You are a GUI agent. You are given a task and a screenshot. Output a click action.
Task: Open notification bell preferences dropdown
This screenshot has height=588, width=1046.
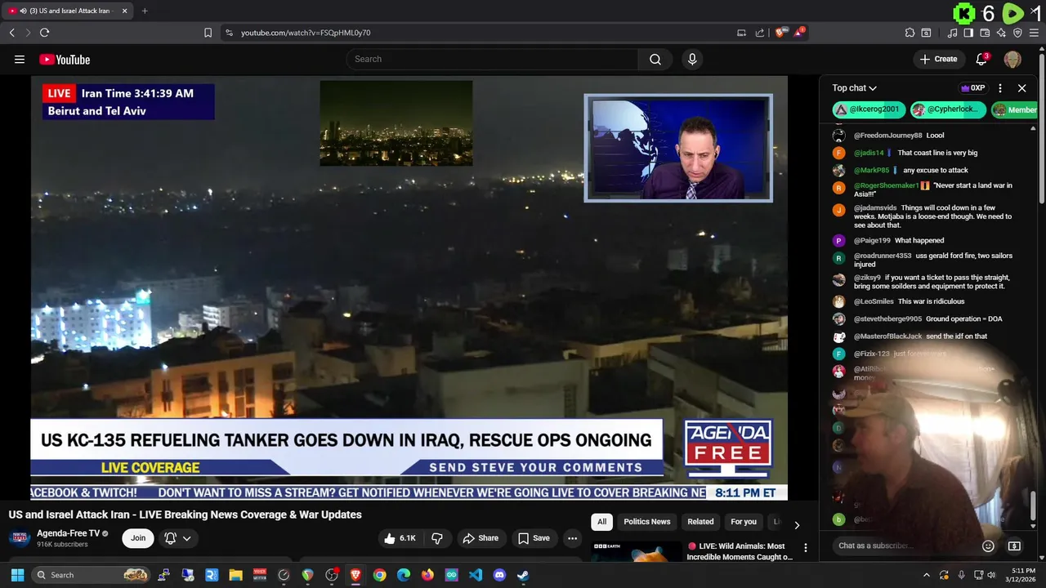(x=178, y=538)
